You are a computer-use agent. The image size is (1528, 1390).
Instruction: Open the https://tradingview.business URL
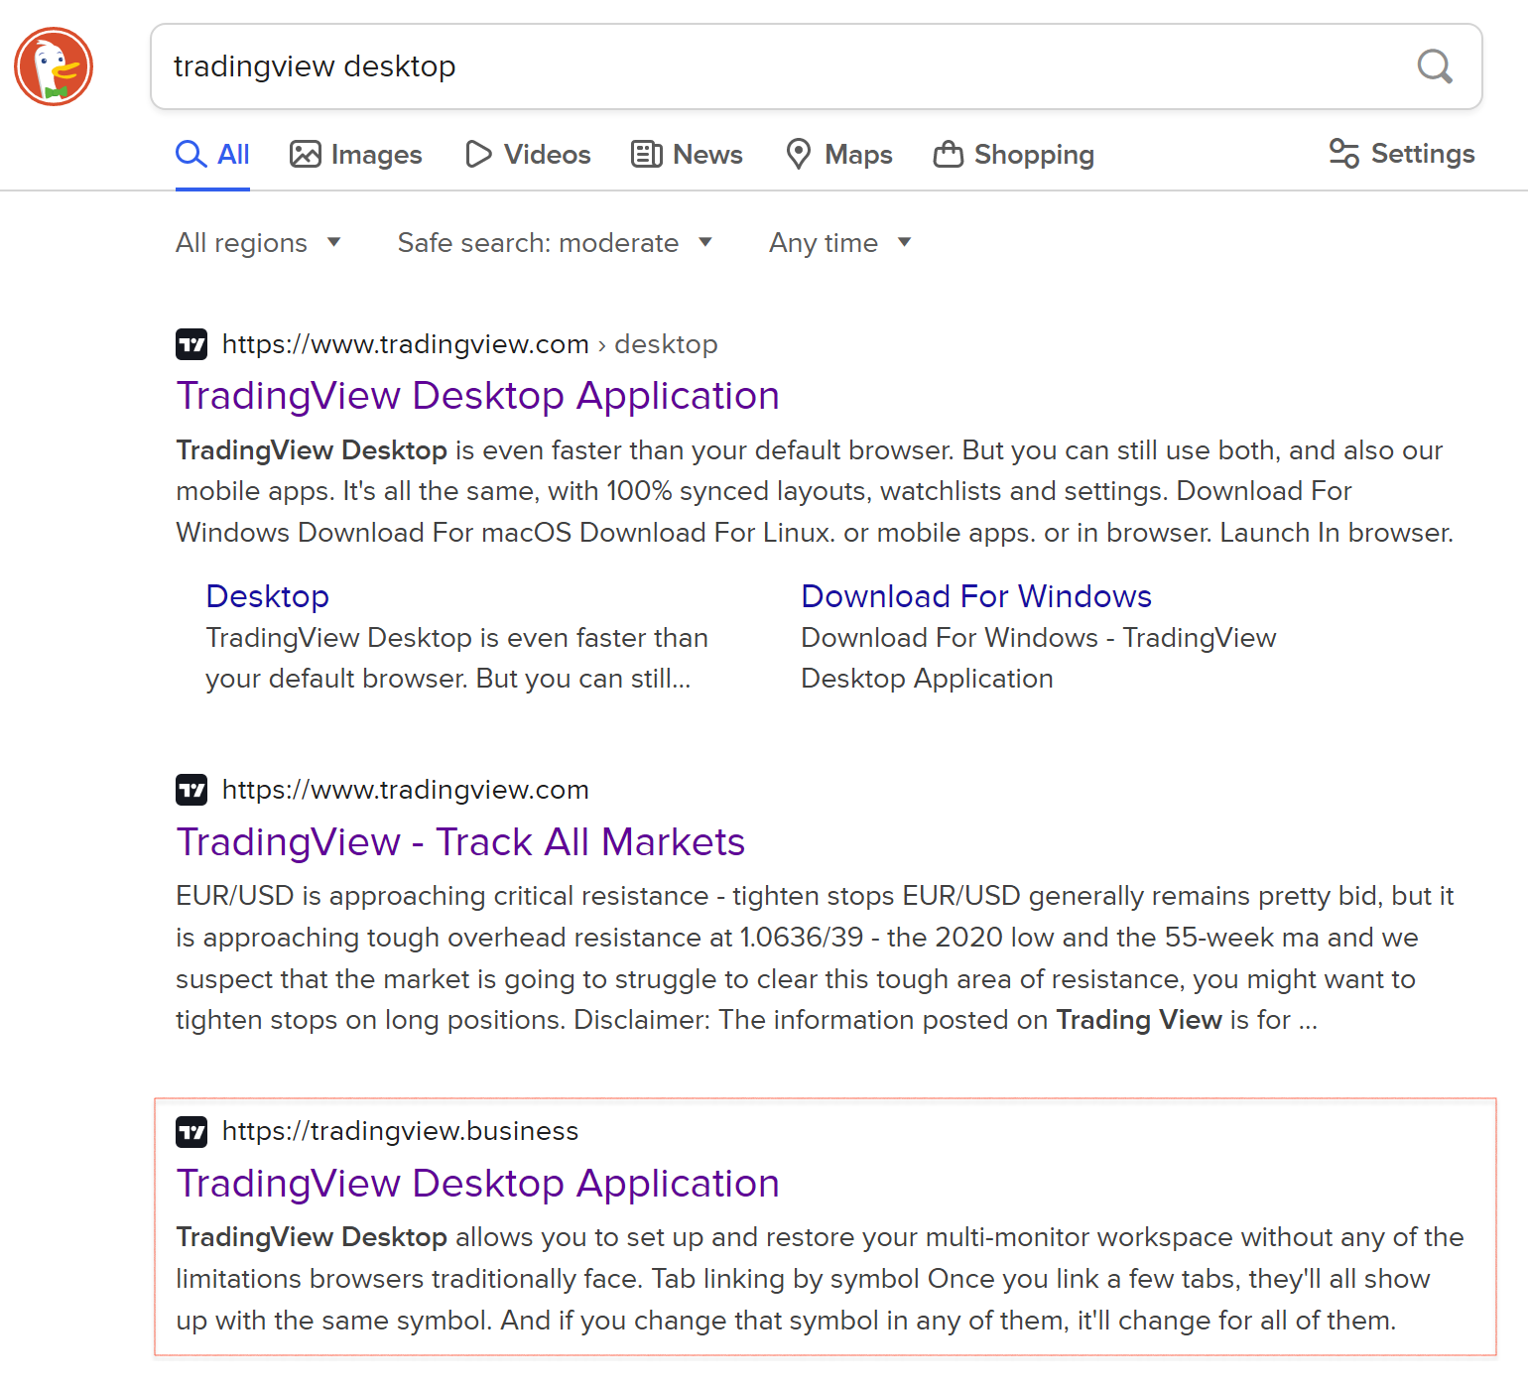pos(400,1131)
